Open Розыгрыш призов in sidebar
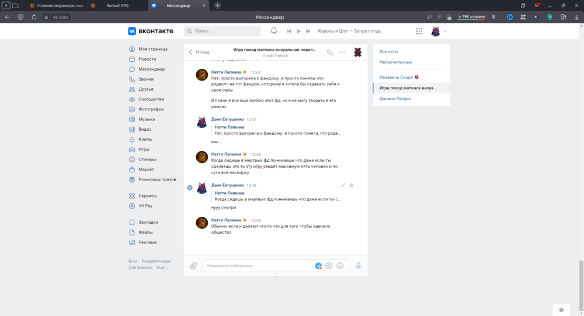Screen dimensions: 584x316 [x=152, y=180]
